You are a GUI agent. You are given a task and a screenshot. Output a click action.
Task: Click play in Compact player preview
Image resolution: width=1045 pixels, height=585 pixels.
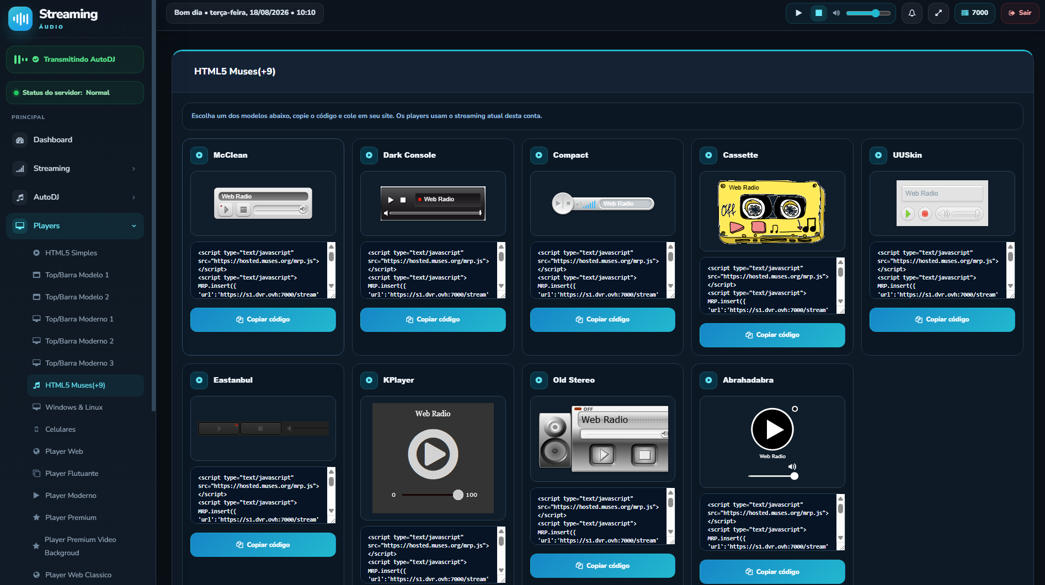(558, 203)
